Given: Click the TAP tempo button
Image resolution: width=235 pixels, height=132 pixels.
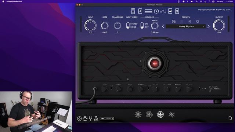Looking at the screenshot, I should 102,118.
